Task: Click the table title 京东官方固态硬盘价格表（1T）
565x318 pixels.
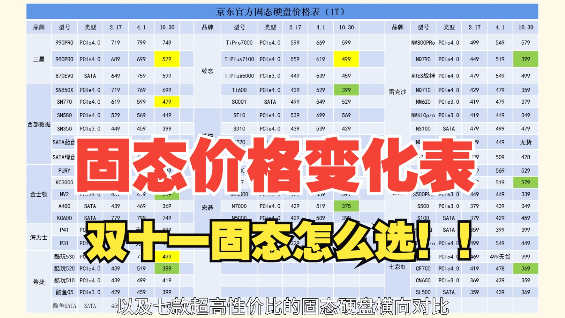Action: tap(280, 12)
